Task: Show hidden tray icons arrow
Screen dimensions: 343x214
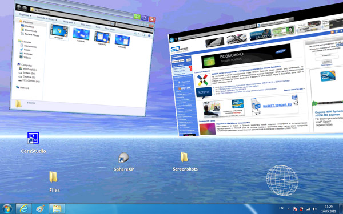Action: tap(289, 209)
